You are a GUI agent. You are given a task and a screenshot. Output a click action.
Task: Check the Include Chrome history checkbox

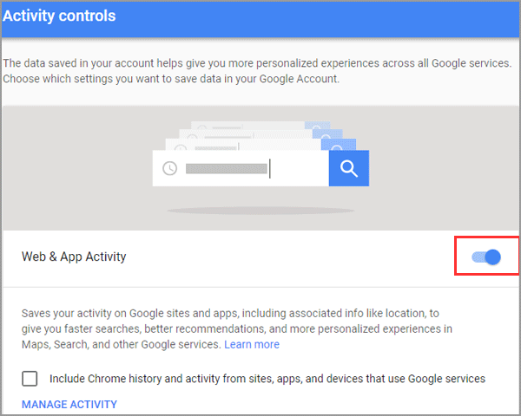[x=30, y=379]
